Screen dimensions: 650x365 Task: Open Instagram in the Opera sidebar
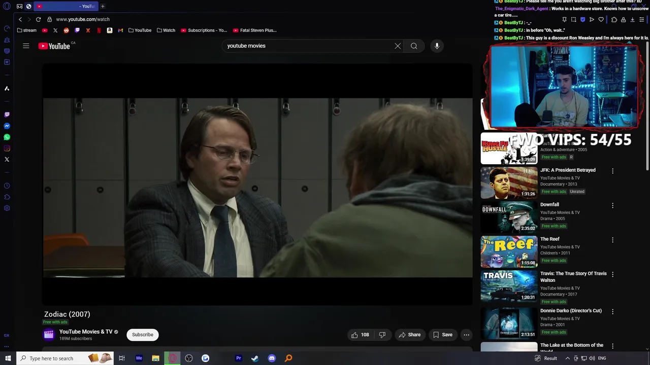click(x=7, y=149)
